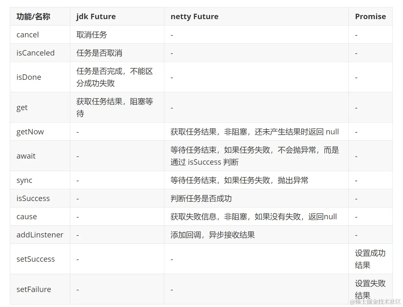Click the 'isCanceled' method name cell
Image resolution: width=403 pixels, height=307 pixels.
tap(35, 53)
